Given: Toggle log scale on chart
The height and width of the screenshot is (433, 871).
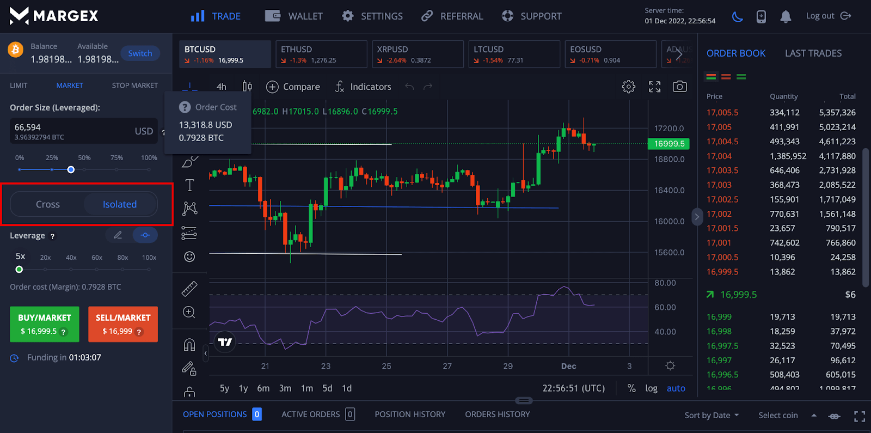Looking at the screenshot, I should 651,388.
